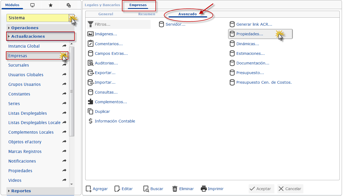Select Listas Desplegables Locale in the sidebar

pos(34,122)
